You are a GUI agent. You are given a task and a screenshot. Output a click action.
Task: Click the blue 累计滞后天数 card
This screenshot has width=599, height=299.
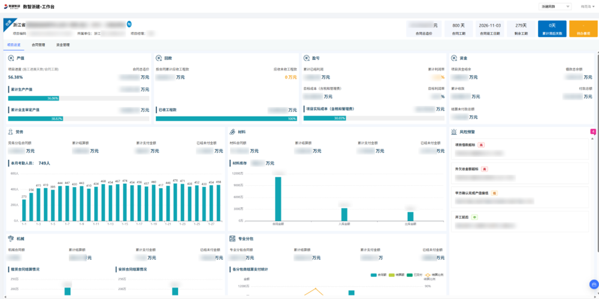click(x=552, y=29)
